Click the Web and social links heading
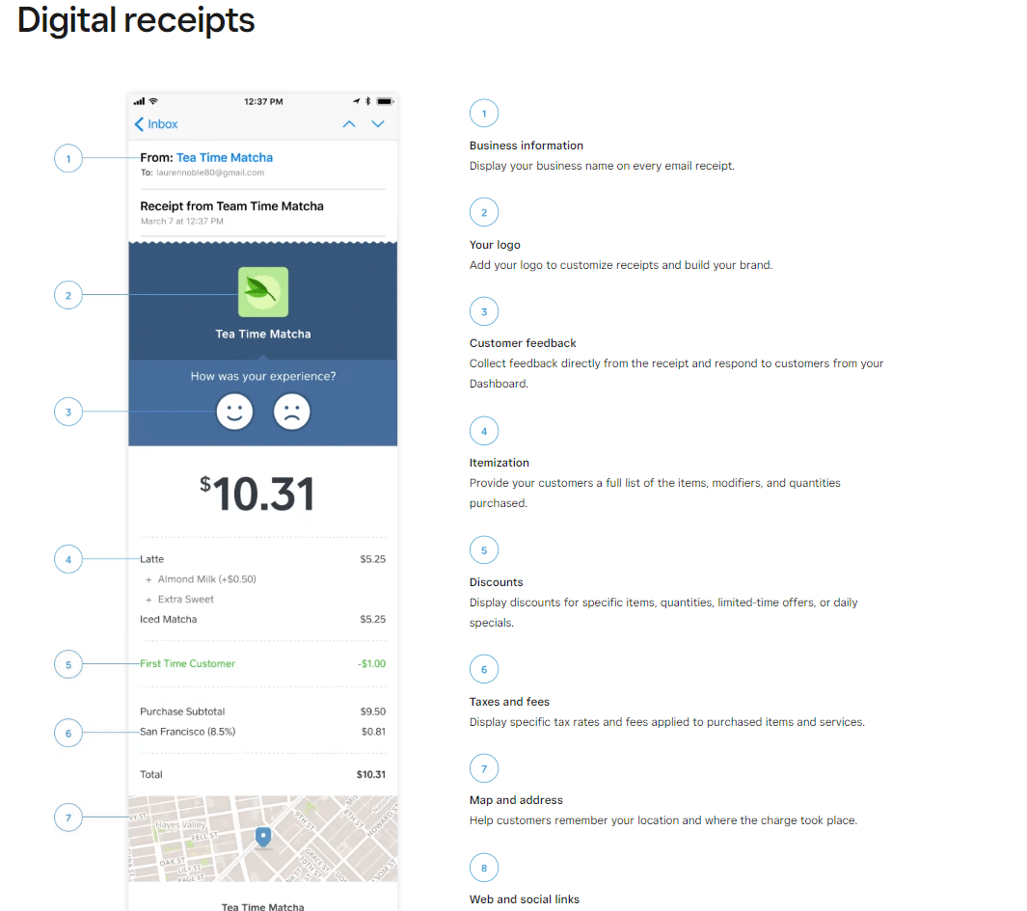1027x911 pixels. pyautogui.click(x=525, y=899)
